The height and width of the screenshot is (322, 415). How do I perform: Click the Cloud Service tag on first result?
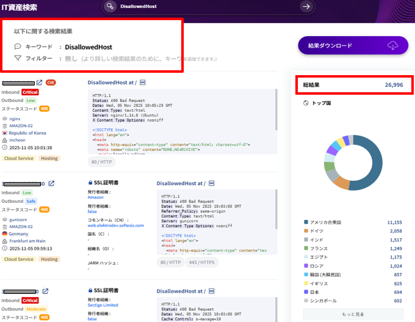[18, 158]
